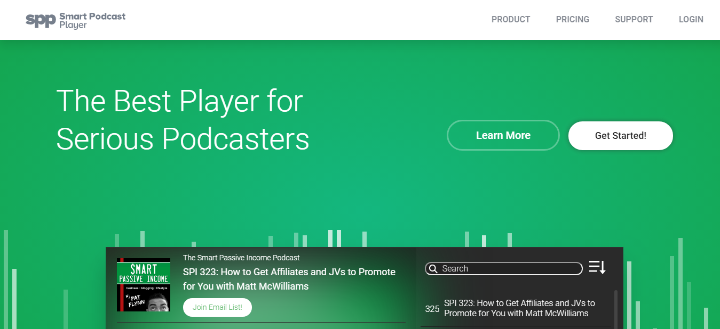This screenshot has width=720, height=329.
Task: Click the SPI 323 episode title in player
Action: 289,279
